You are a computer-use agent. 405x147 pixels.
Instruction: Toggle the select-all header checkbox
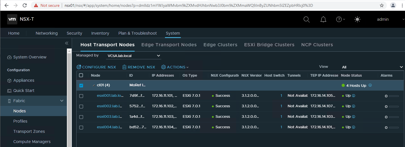pyautogui.click(x=81, y=75)
